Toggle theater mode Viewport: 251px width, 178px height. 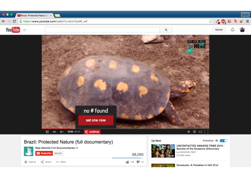200,132
